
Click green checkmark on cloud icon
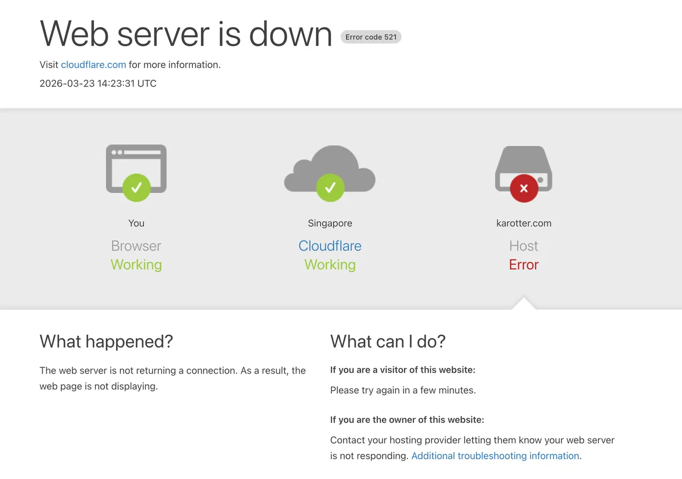tap(330, 187)
